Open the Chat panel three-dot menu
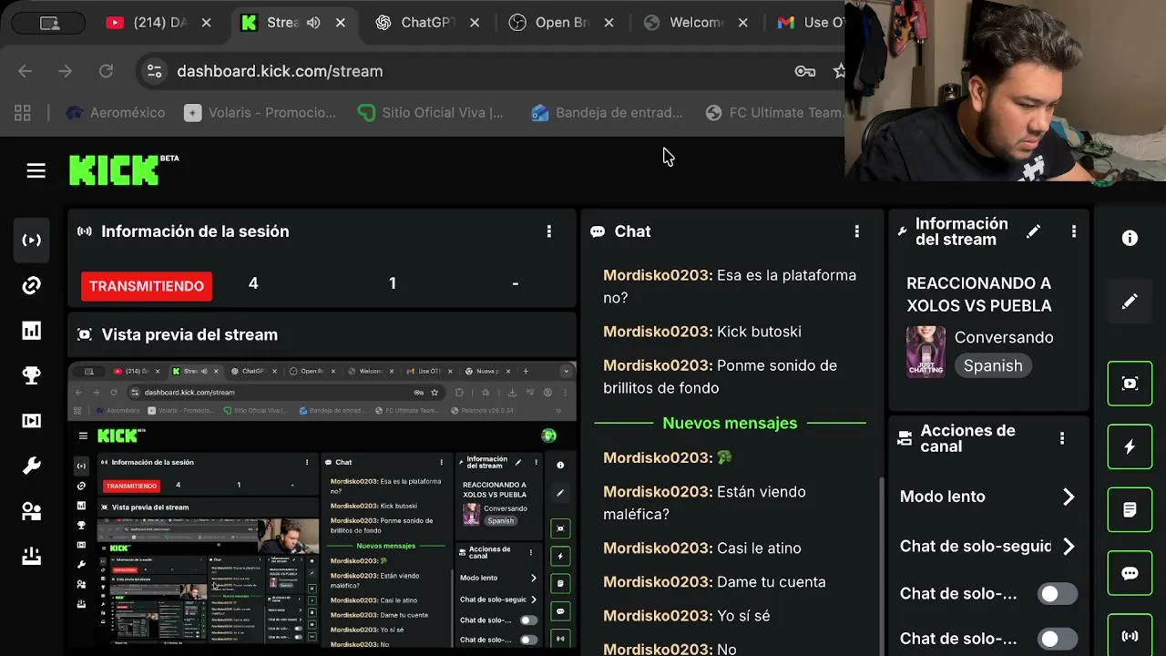The image size is (1166, 656). coord(856,231)
